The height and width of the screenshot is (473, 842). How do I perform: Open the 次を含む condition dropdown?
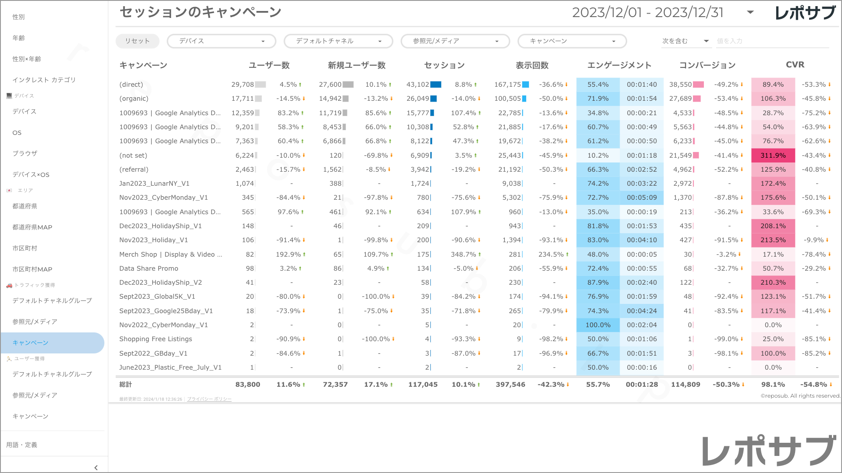[x=706, y=41]
